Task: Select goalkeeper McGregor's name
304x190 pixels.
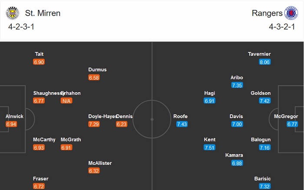Action: click(286, 116)
